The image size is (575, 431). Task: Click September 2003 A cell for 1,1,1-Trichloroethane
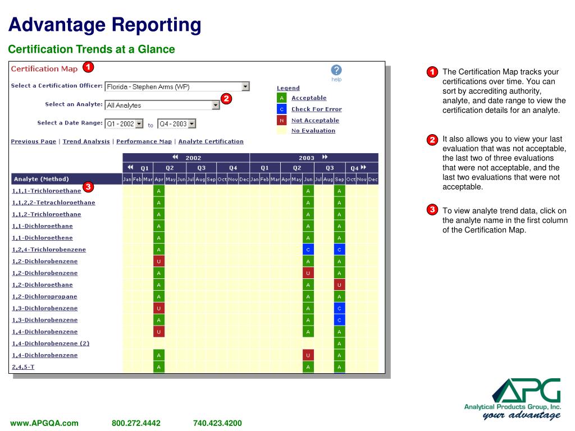(x=339, y=191)
